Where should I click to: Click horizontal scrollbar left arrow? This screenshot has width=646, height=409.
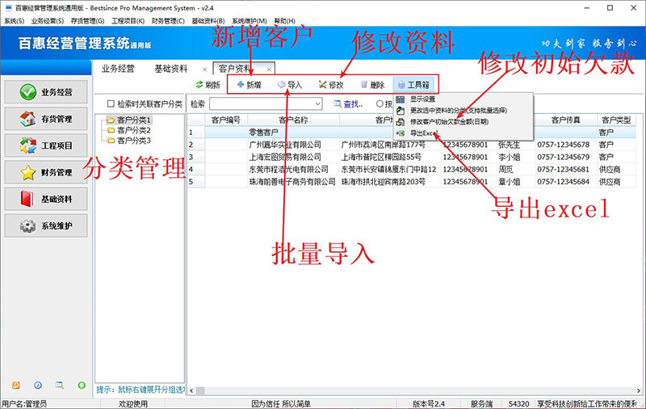[x=191, y=390]
